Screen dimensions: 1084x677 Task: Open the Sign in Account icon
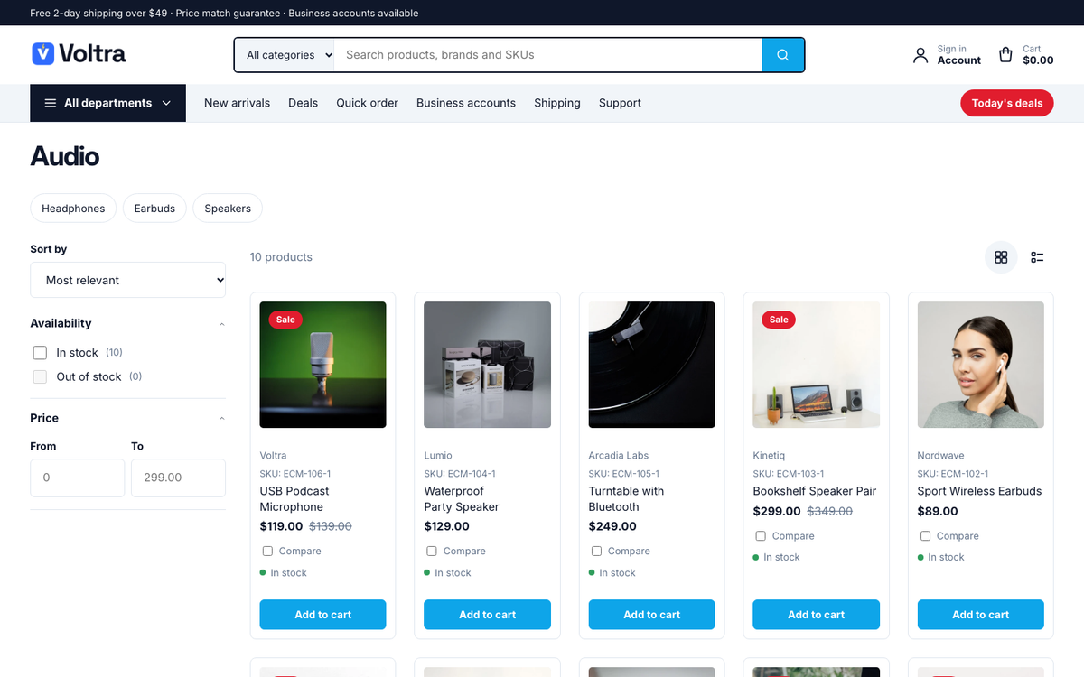click(920, 55)
